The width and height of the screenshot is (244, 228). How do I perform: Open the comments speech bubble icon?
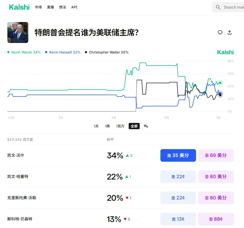(220, 32)
